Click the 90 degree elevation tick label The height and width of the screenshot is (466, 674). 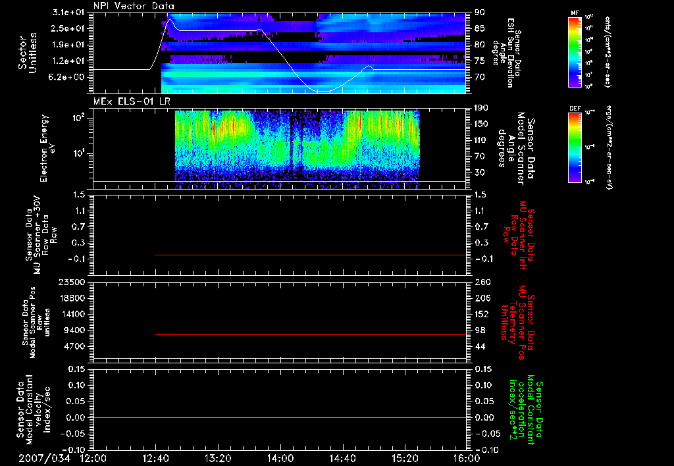click(480, 13)
